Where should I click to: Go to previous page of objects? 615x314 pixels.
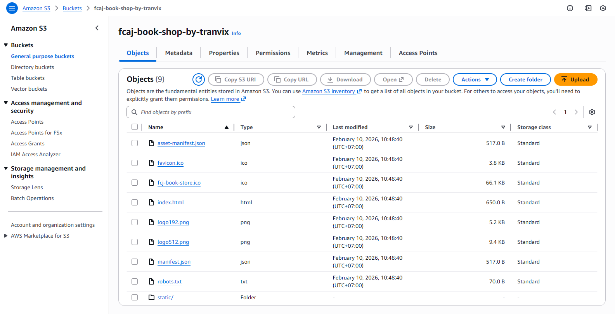[554, 112]
